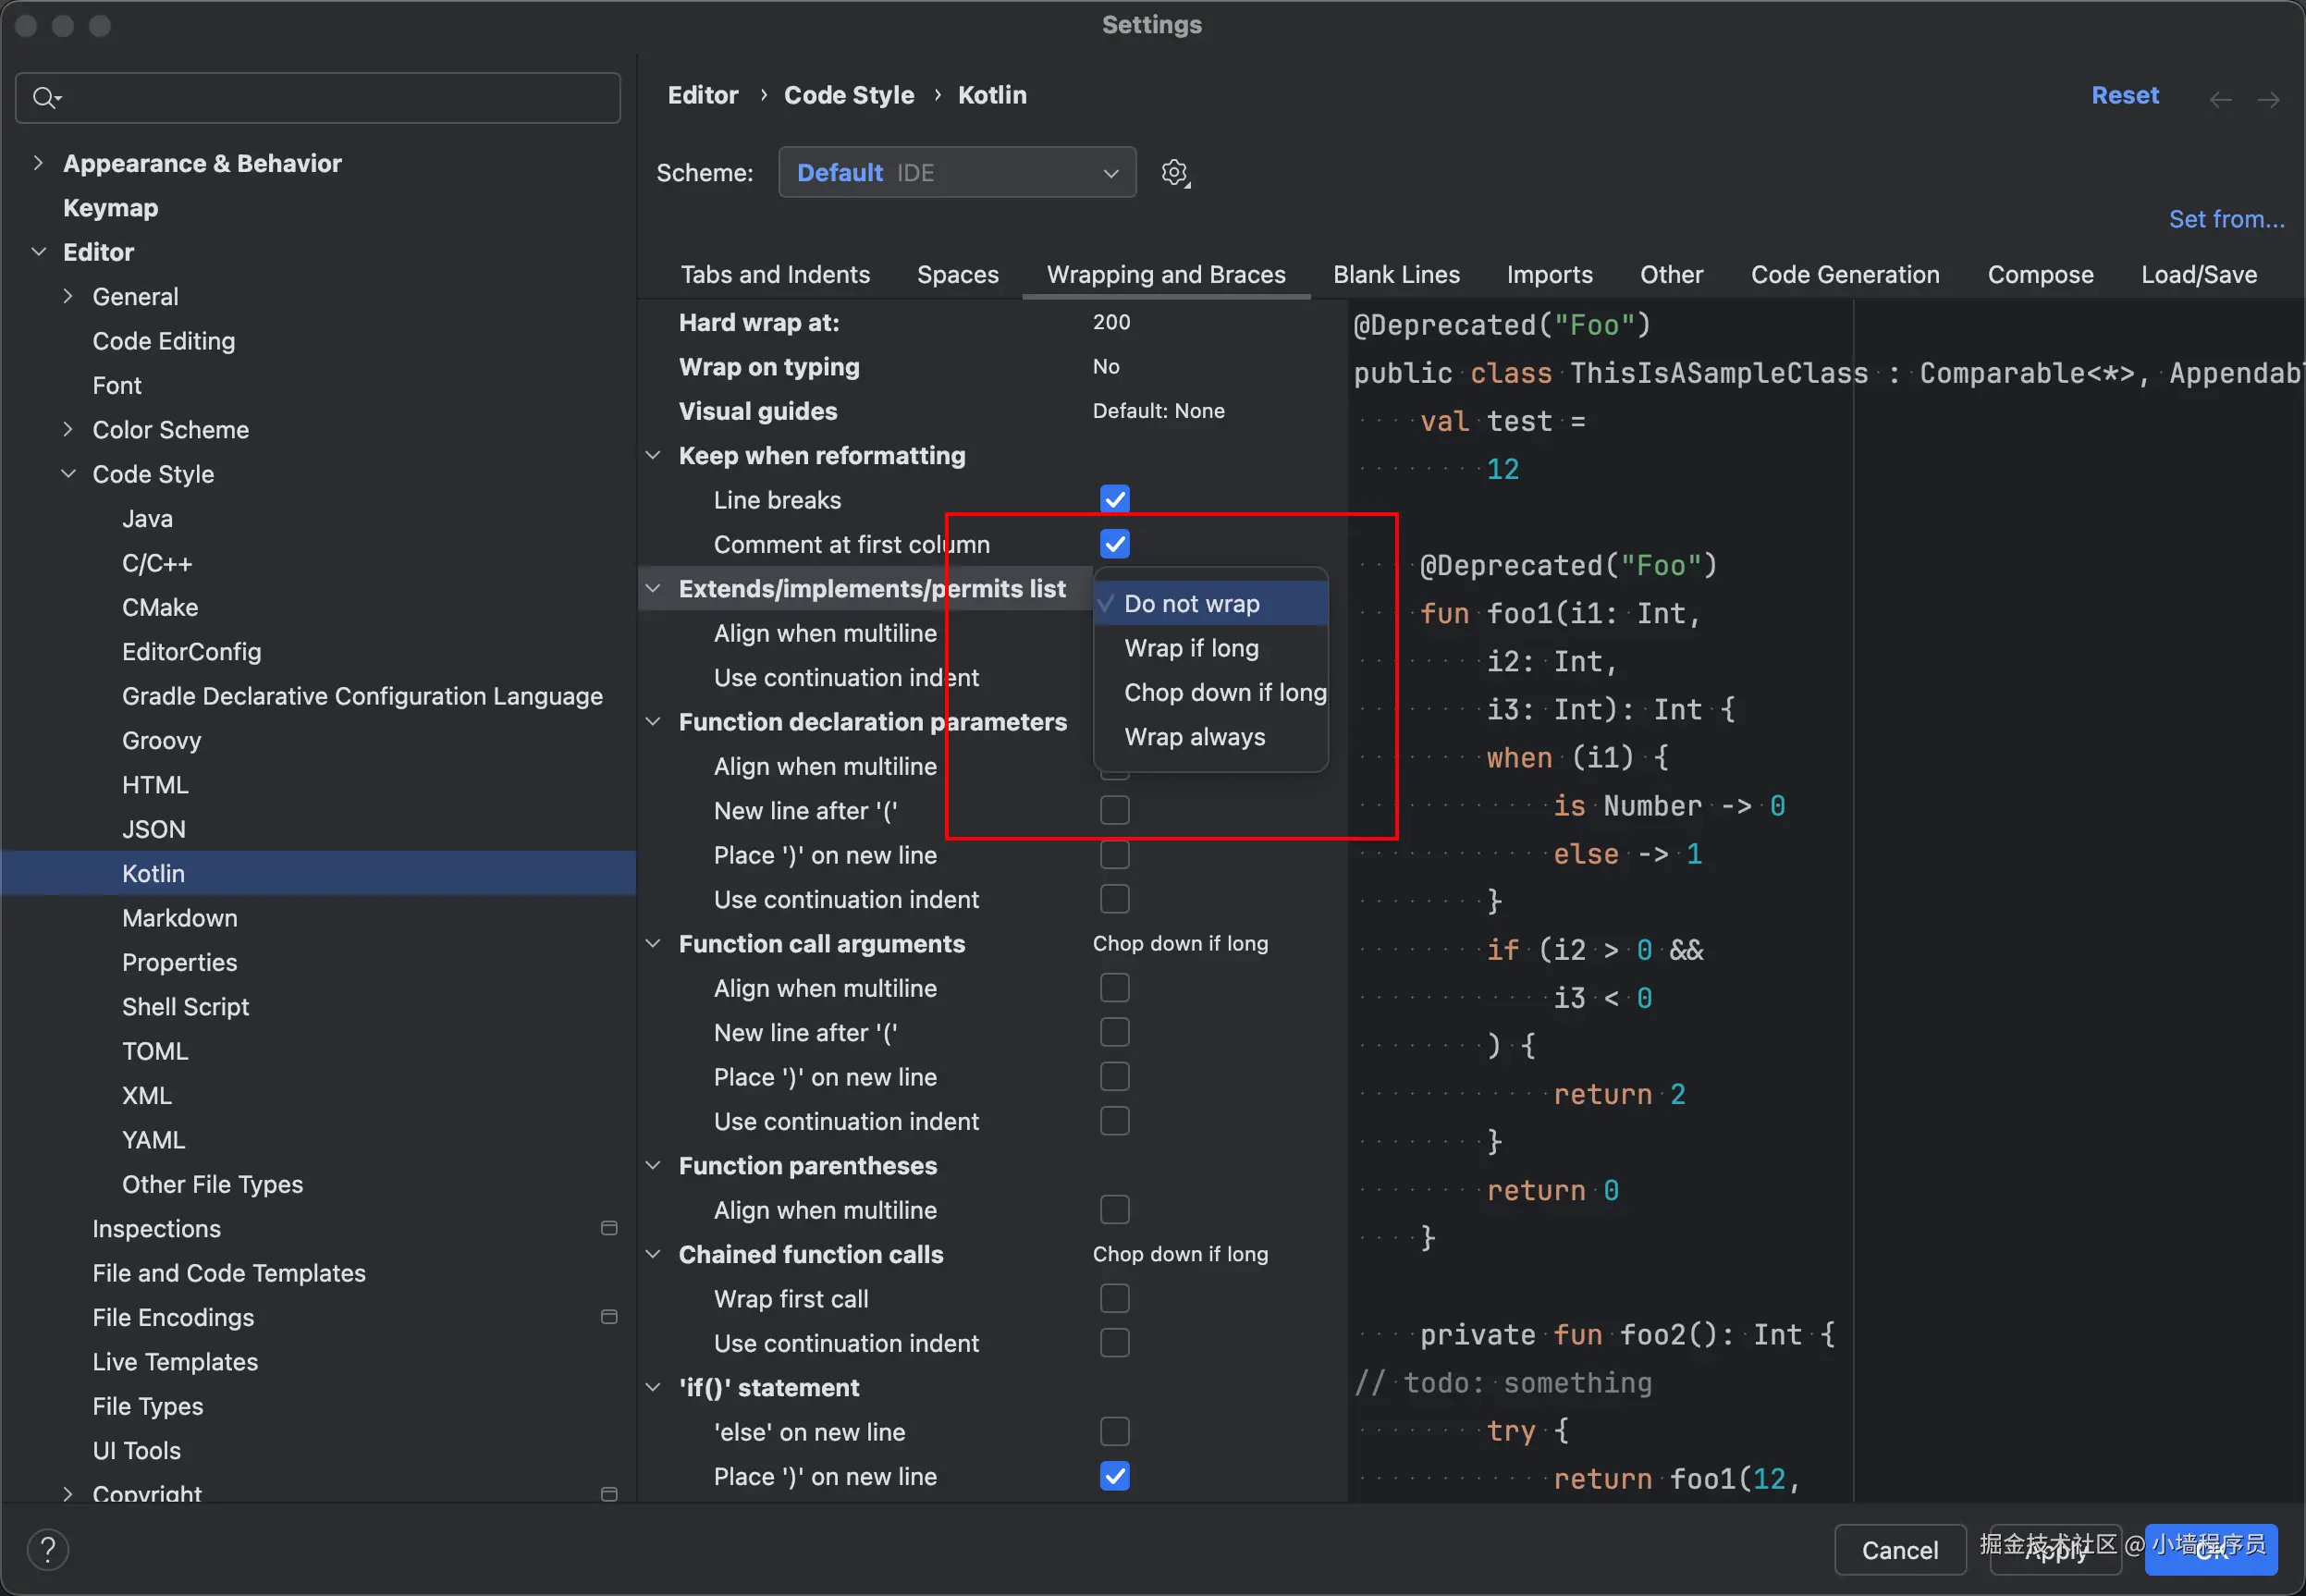Enable 'else' on new line checkbox
The image size is (2306, 1596).
click(x=1114, y=1431)
